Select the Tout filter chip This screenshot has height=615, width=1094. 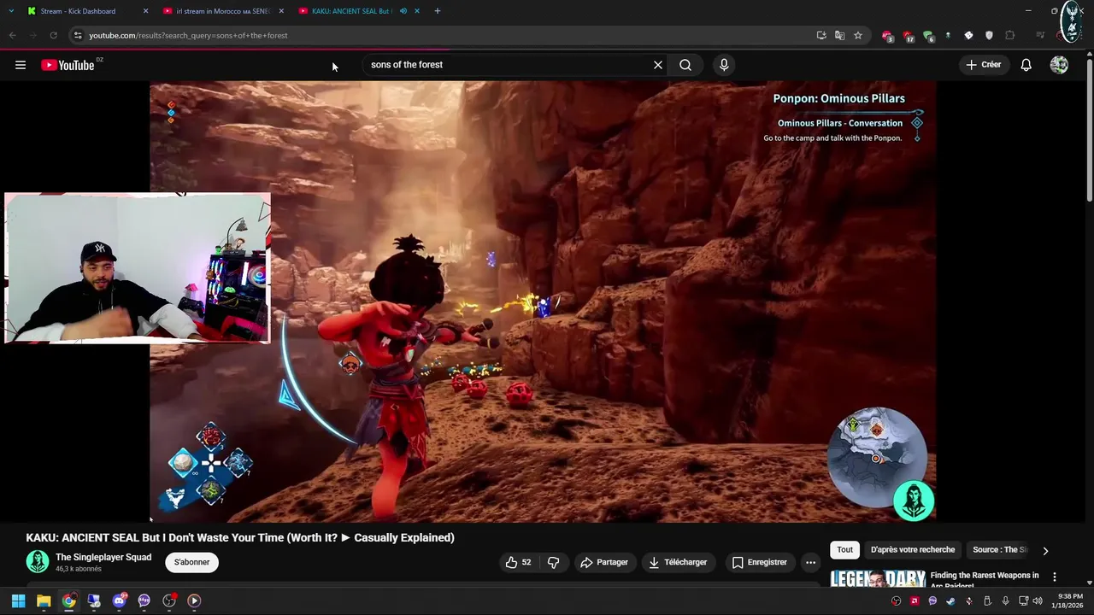point(844,550)
